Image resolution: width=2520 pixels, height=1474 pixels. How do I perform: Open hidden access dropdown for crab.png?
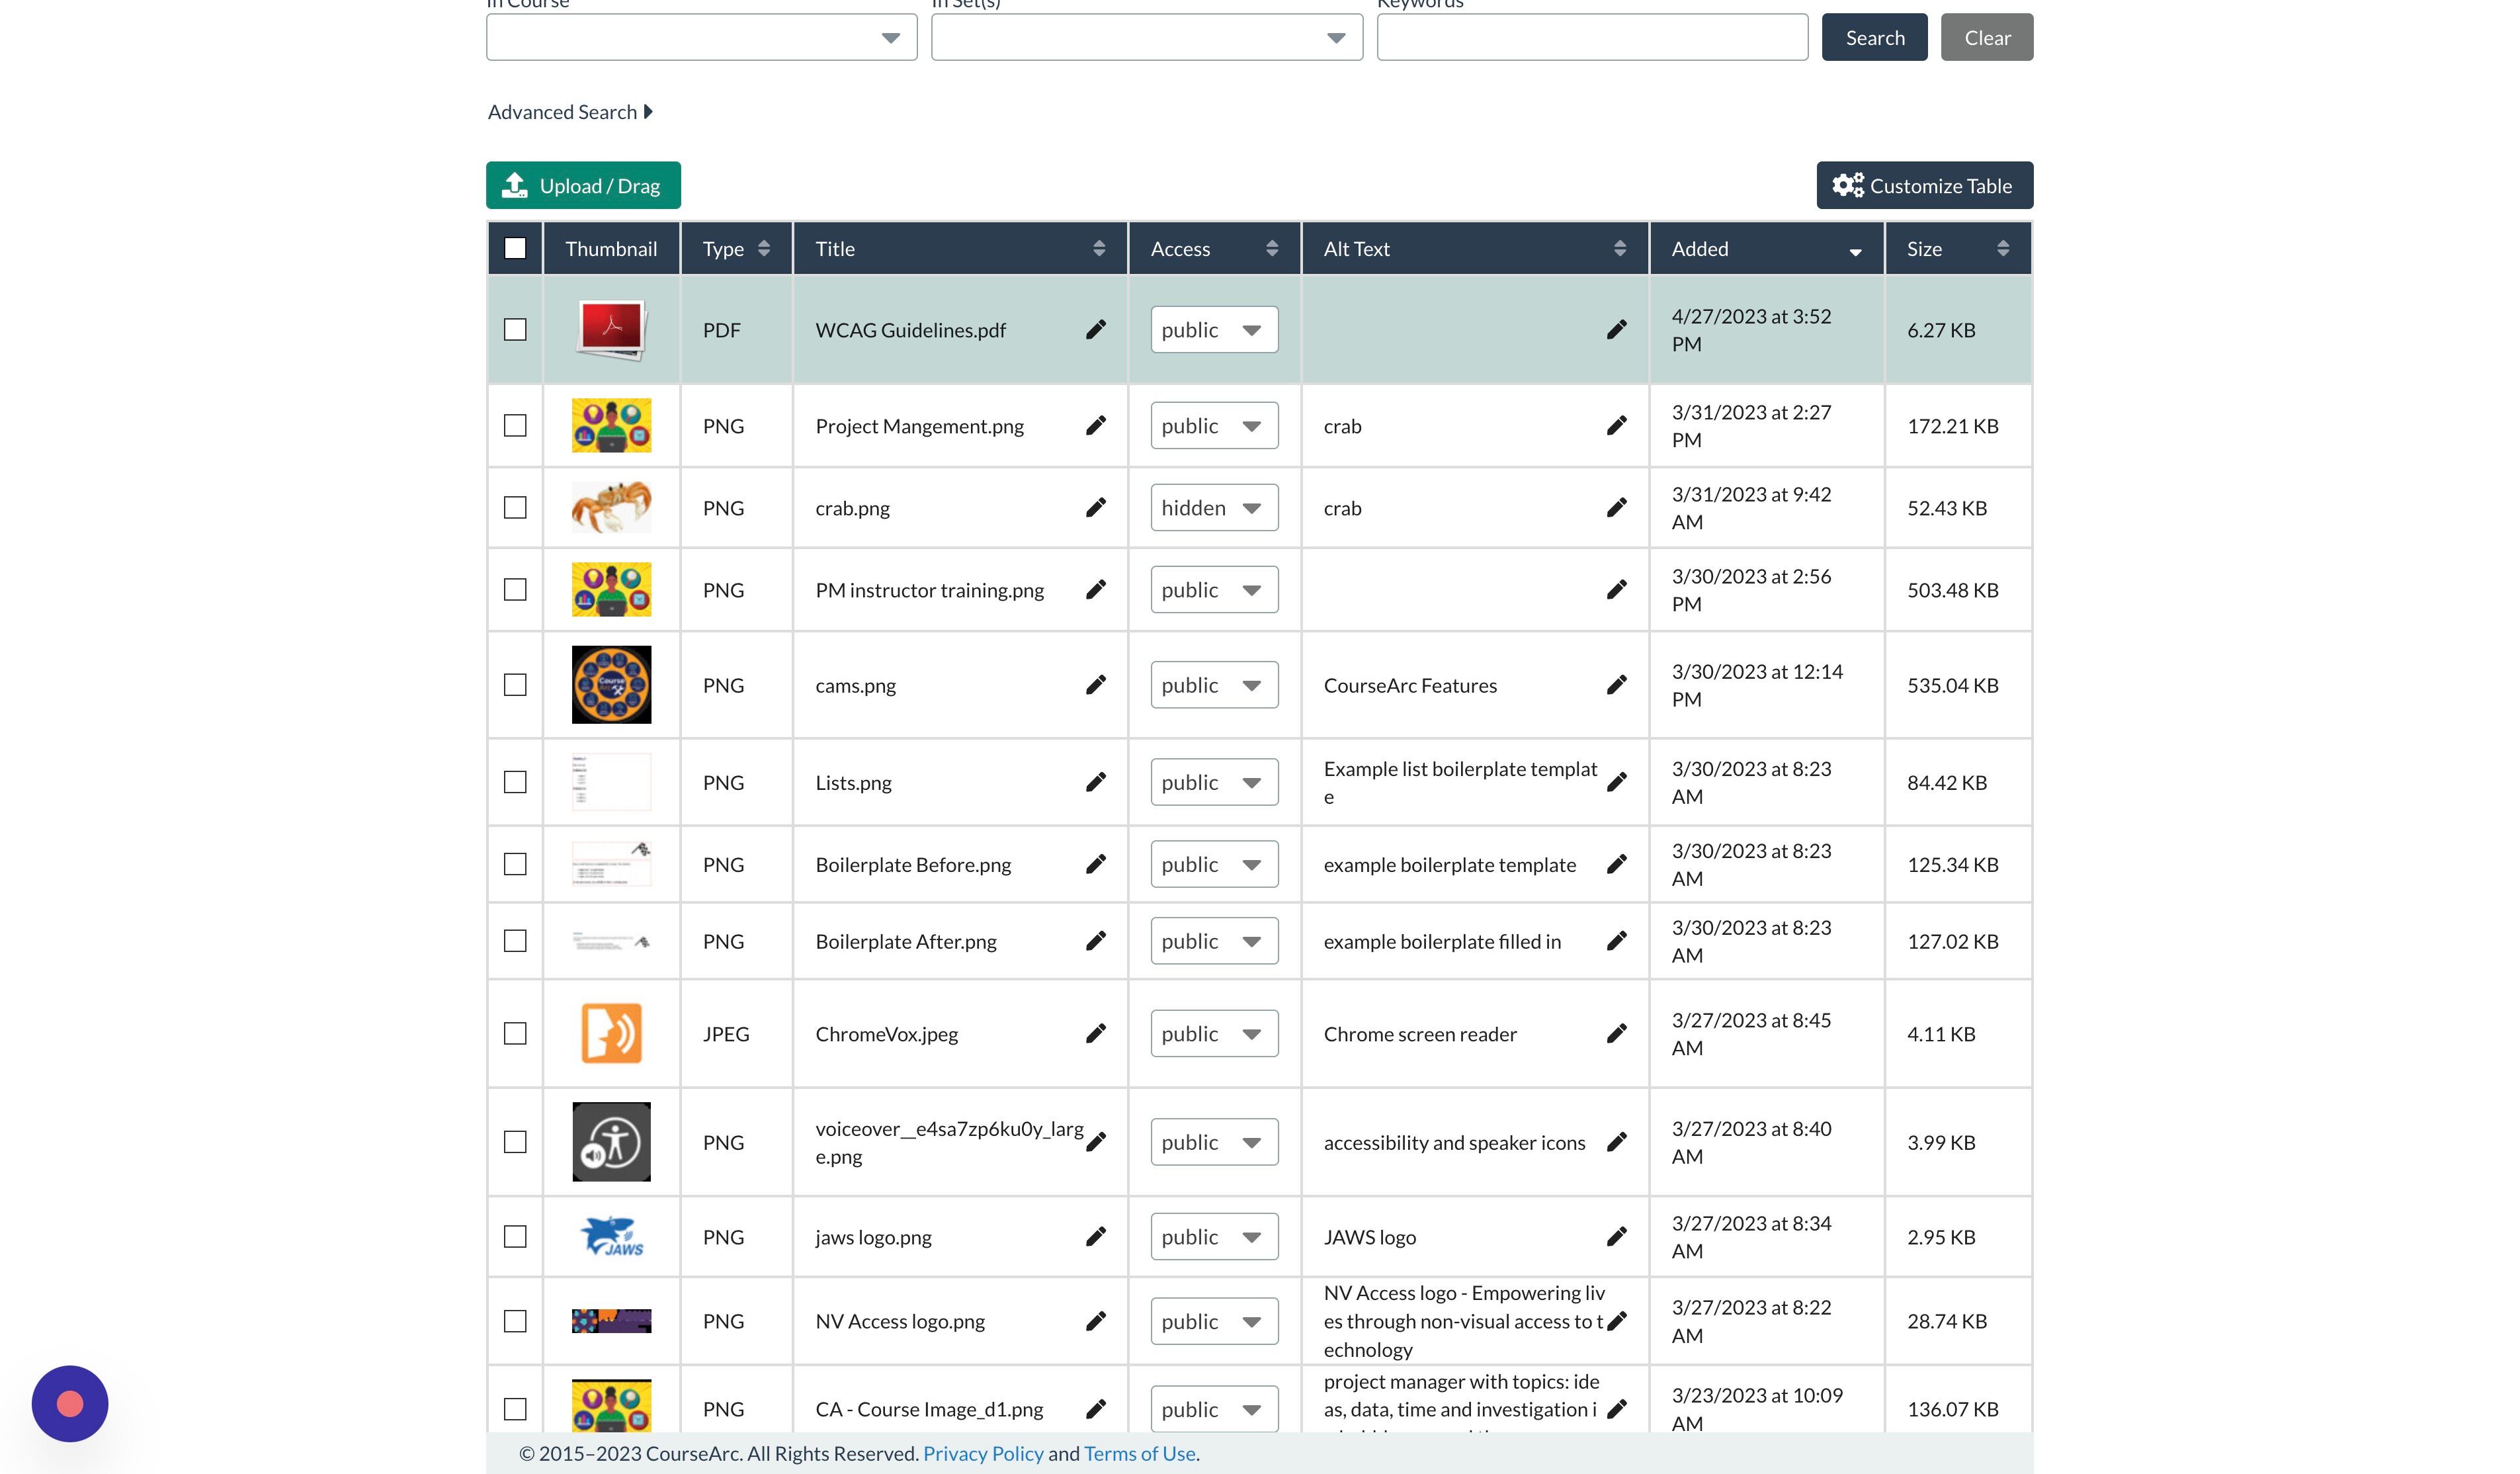click(1214, 507)
